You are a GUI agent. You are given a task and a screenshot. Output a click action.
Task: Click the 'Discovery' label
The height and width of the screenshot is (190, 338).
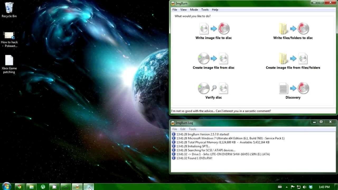click(x=293, y=97)
